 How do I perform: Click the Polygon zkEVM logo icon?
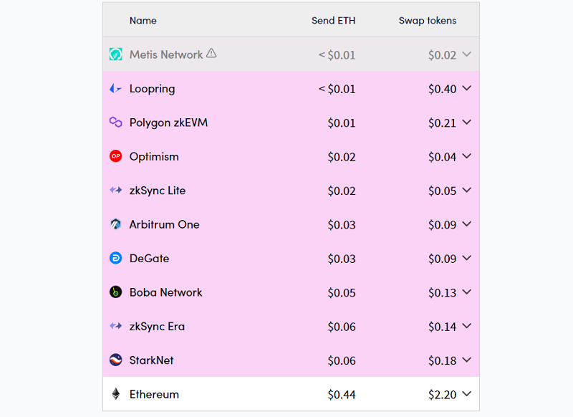(x=115, y=123)
